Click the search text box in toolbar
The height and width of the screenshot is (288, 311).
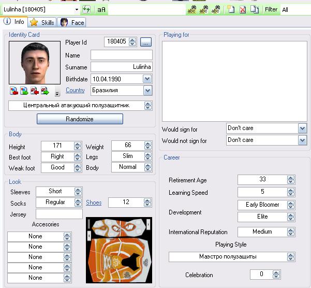tap(146, 9)
